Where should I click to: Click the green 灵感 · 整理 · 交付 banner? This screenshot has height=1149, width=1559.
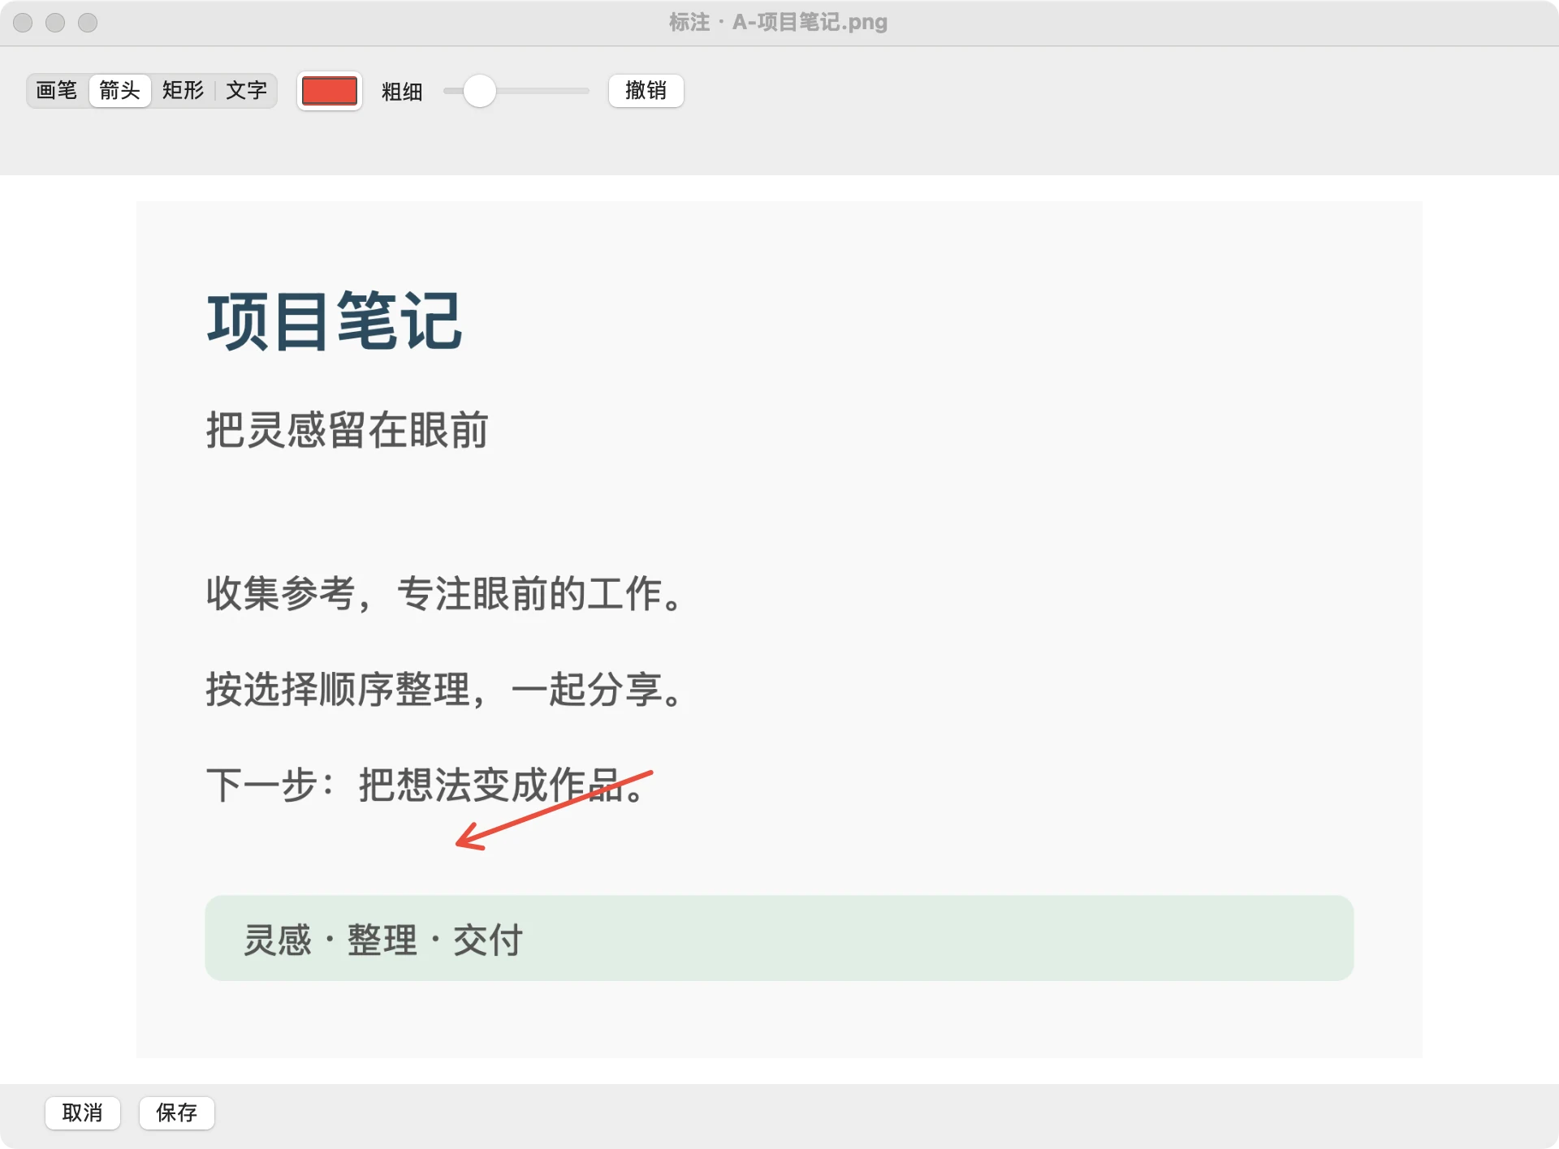pos(779,938)
